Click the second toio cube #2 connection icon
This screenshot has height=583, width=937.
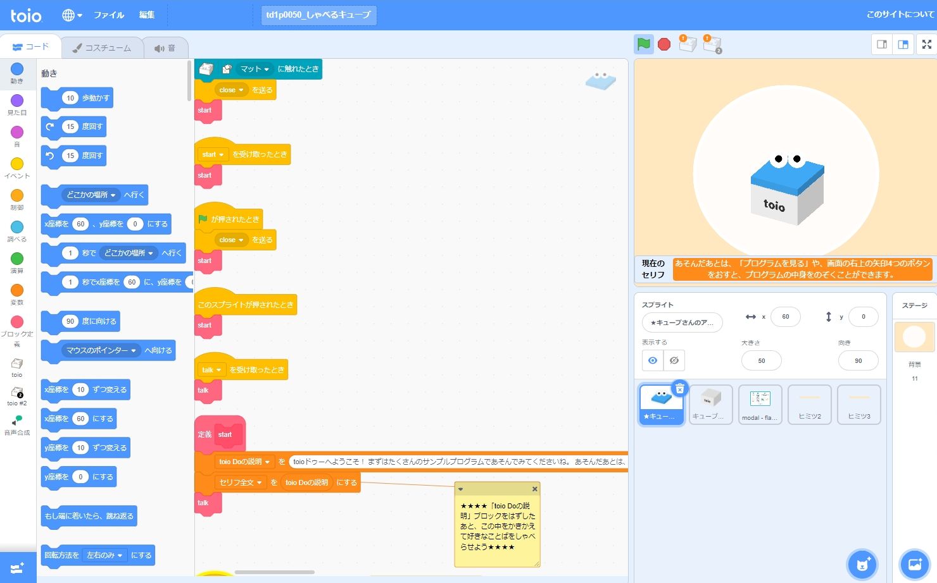point(712,44)
